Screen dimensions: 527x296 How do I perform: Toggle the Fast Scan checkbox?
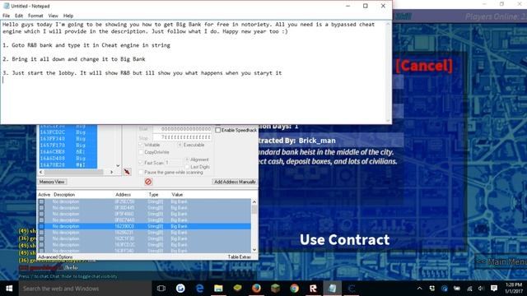coord(141,163)
